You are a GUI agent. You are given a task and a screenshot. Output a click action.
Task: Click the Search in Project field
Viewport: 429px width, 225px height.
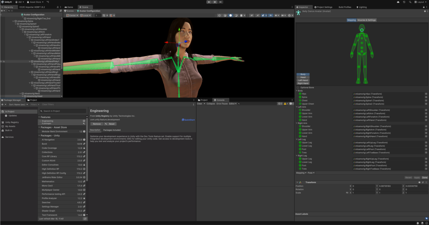click(x=63, y=111)
